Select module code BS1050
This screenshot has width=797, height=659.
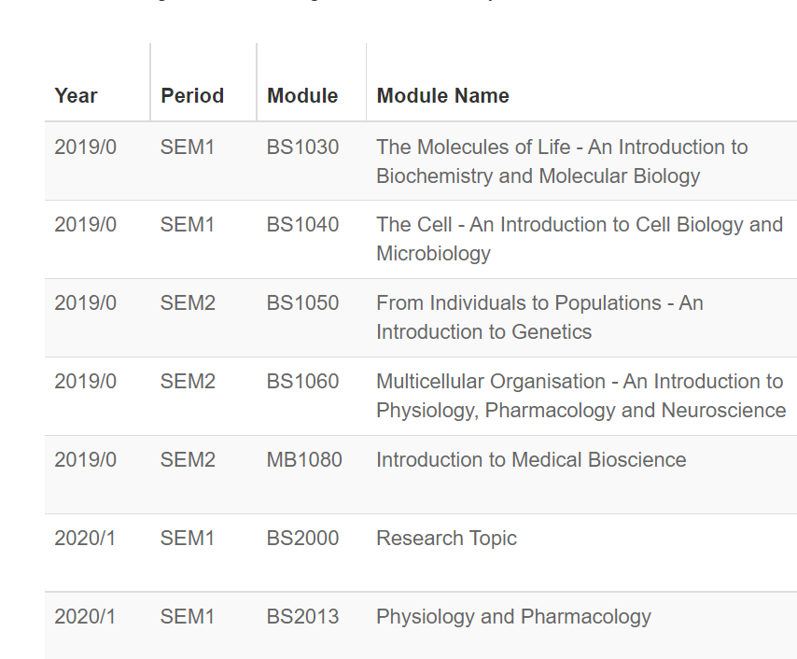(x=302, y=303)
